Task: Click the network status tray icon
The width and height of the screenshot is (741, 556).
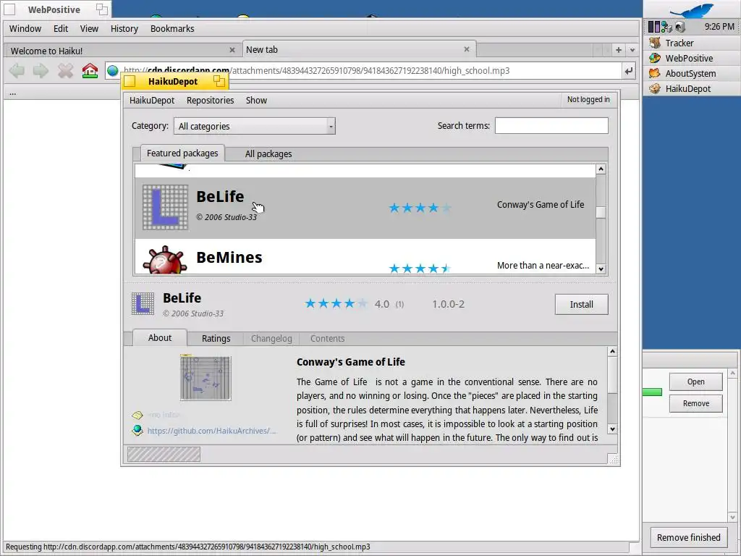Action: click(666, 27)
